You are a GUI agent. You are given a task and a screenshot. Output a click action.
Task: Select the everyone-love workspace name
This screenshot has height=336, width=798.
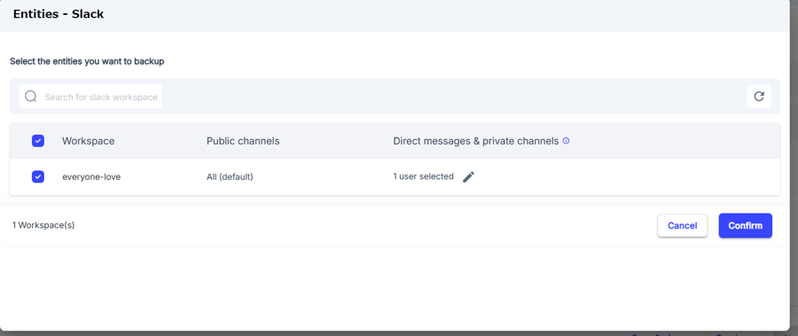pyautogui.click(x=91, y=177)
